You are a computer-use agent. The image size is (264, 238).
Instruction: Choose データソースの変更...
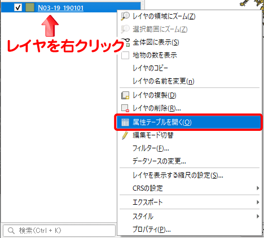190,161
